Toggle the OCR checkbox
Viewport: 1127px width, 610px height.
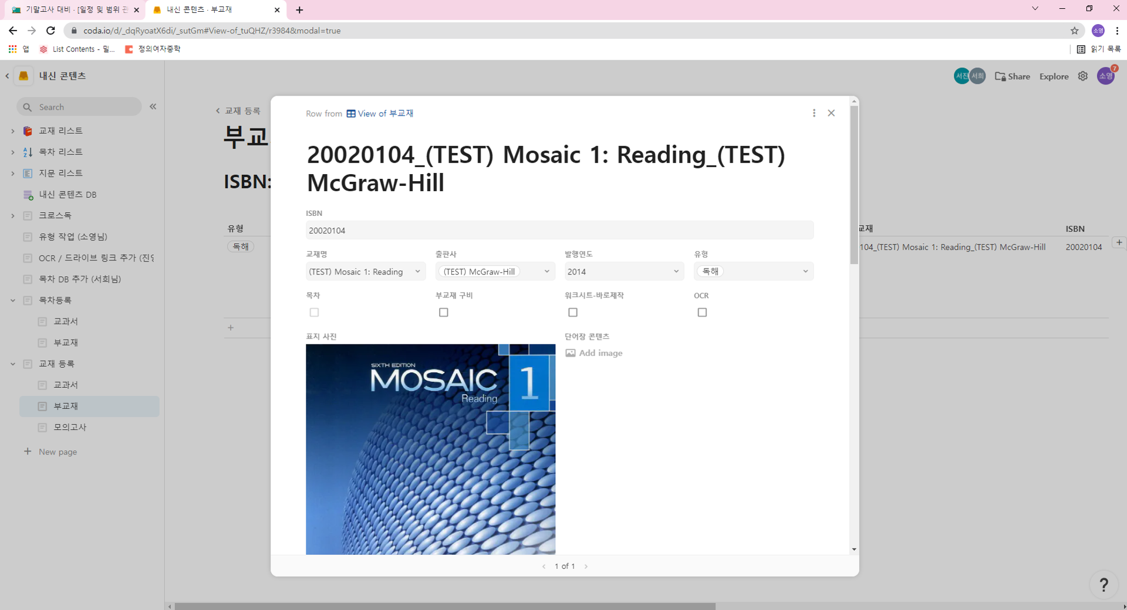tap(702, 313)
